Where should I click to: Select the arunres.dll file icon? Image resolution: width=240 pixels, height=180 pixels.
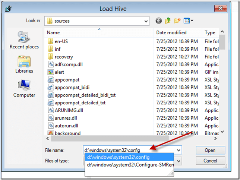pos(51,118)
